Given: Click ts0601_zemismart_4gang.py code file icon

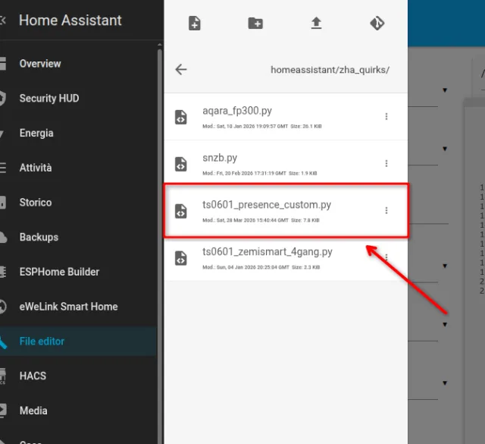Looking at the screenshot, I should coord(180,258).
